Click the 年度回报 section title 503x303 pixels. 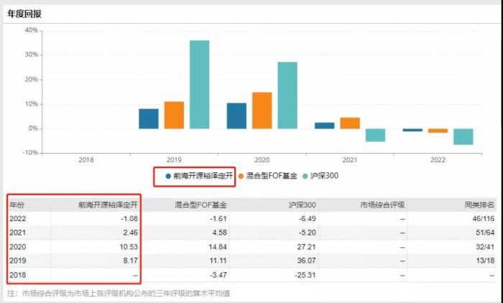coord(24,14)
